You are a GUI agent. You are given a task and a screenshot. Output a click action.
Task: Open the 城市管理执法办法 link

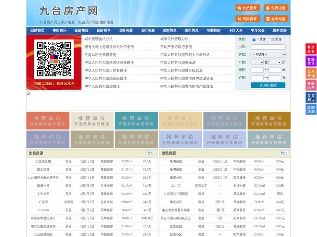(x=99, y=39)
